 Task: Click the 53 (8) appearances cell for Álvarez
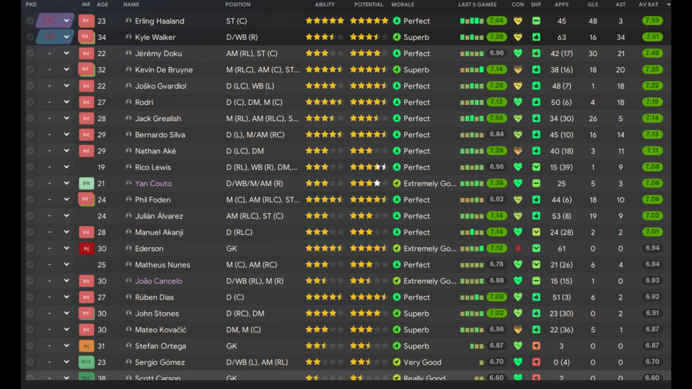coord(561,216)
